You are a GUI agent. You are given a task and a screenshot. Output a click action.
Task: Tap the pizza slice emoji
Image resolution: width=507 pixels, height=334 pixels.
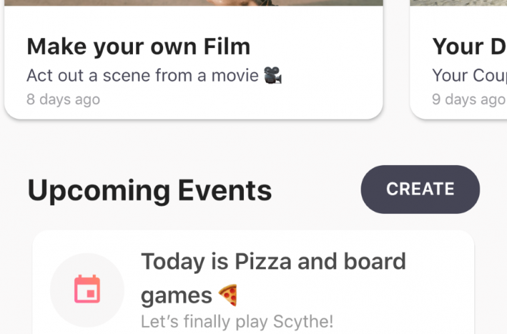click(228, 294)
